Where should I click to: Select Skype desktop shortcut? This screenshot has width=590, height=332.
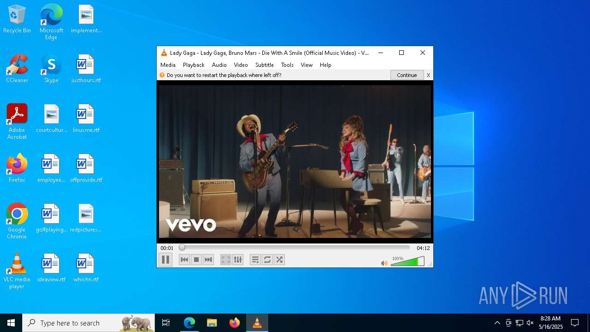51,69
